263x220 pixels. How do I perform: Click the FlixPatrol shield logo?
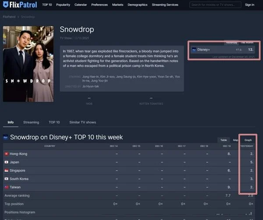6,4
